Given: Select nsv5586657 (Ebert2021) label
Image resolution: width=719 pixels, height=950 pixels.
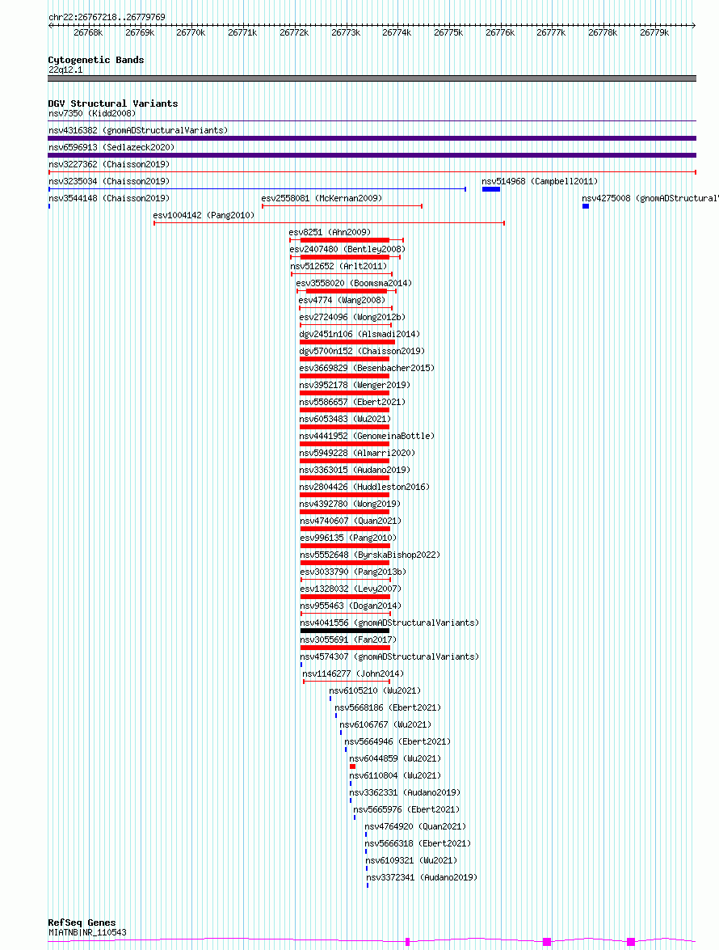Looking at the screenshot, I should [x=352, y=402].
